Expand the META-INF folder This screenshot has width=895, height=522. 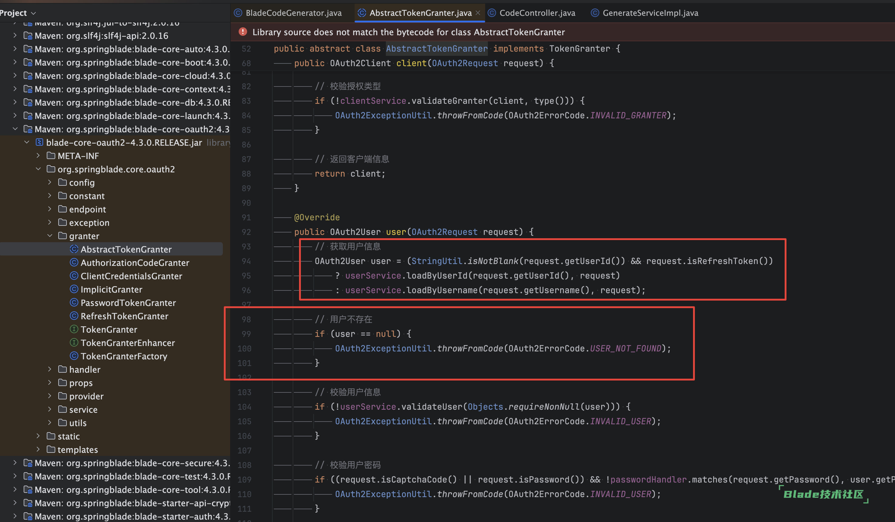click(x=38, y=156)
